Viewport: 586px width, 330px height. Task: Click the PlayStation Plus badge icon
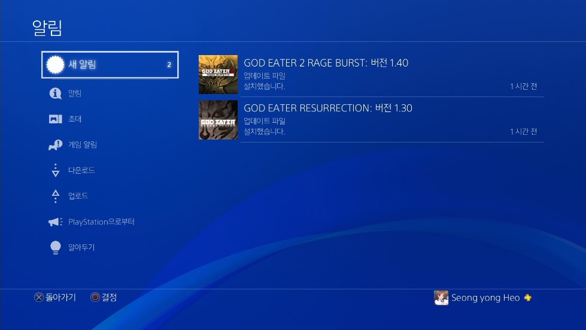pos(528,298)
